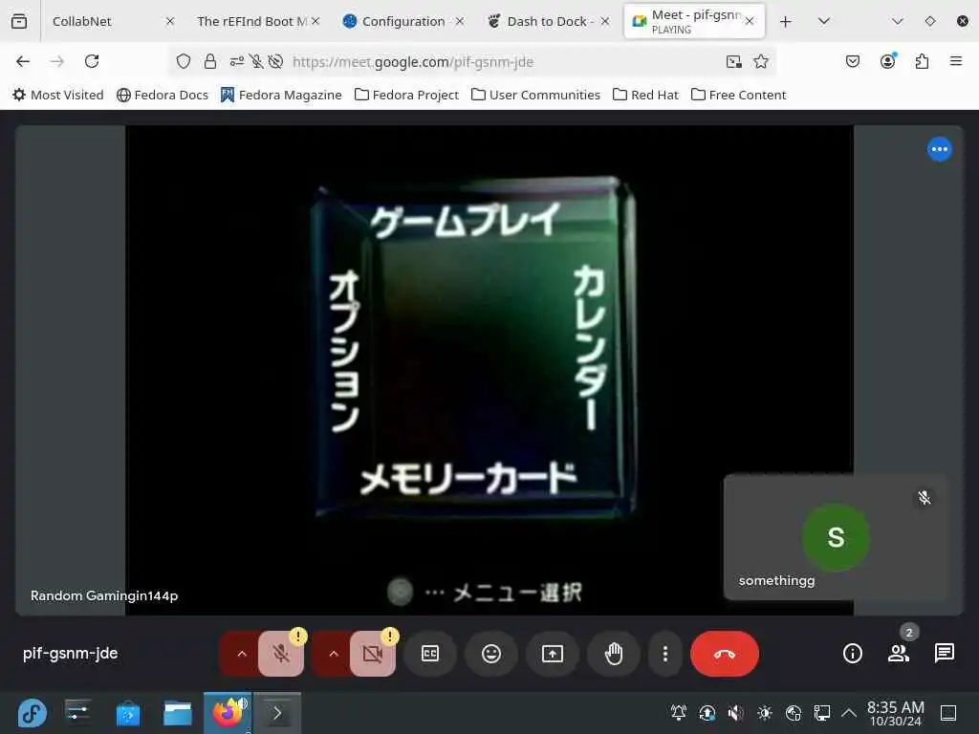Image resolution: width=979 pixels, height=734 pixels.
Task: Click the tracking protection shield icon
Action: [x=183, y=61]
